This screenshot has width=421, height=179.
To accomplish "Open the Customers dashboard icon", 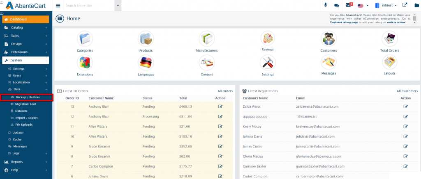I will [x=328, y=39].
